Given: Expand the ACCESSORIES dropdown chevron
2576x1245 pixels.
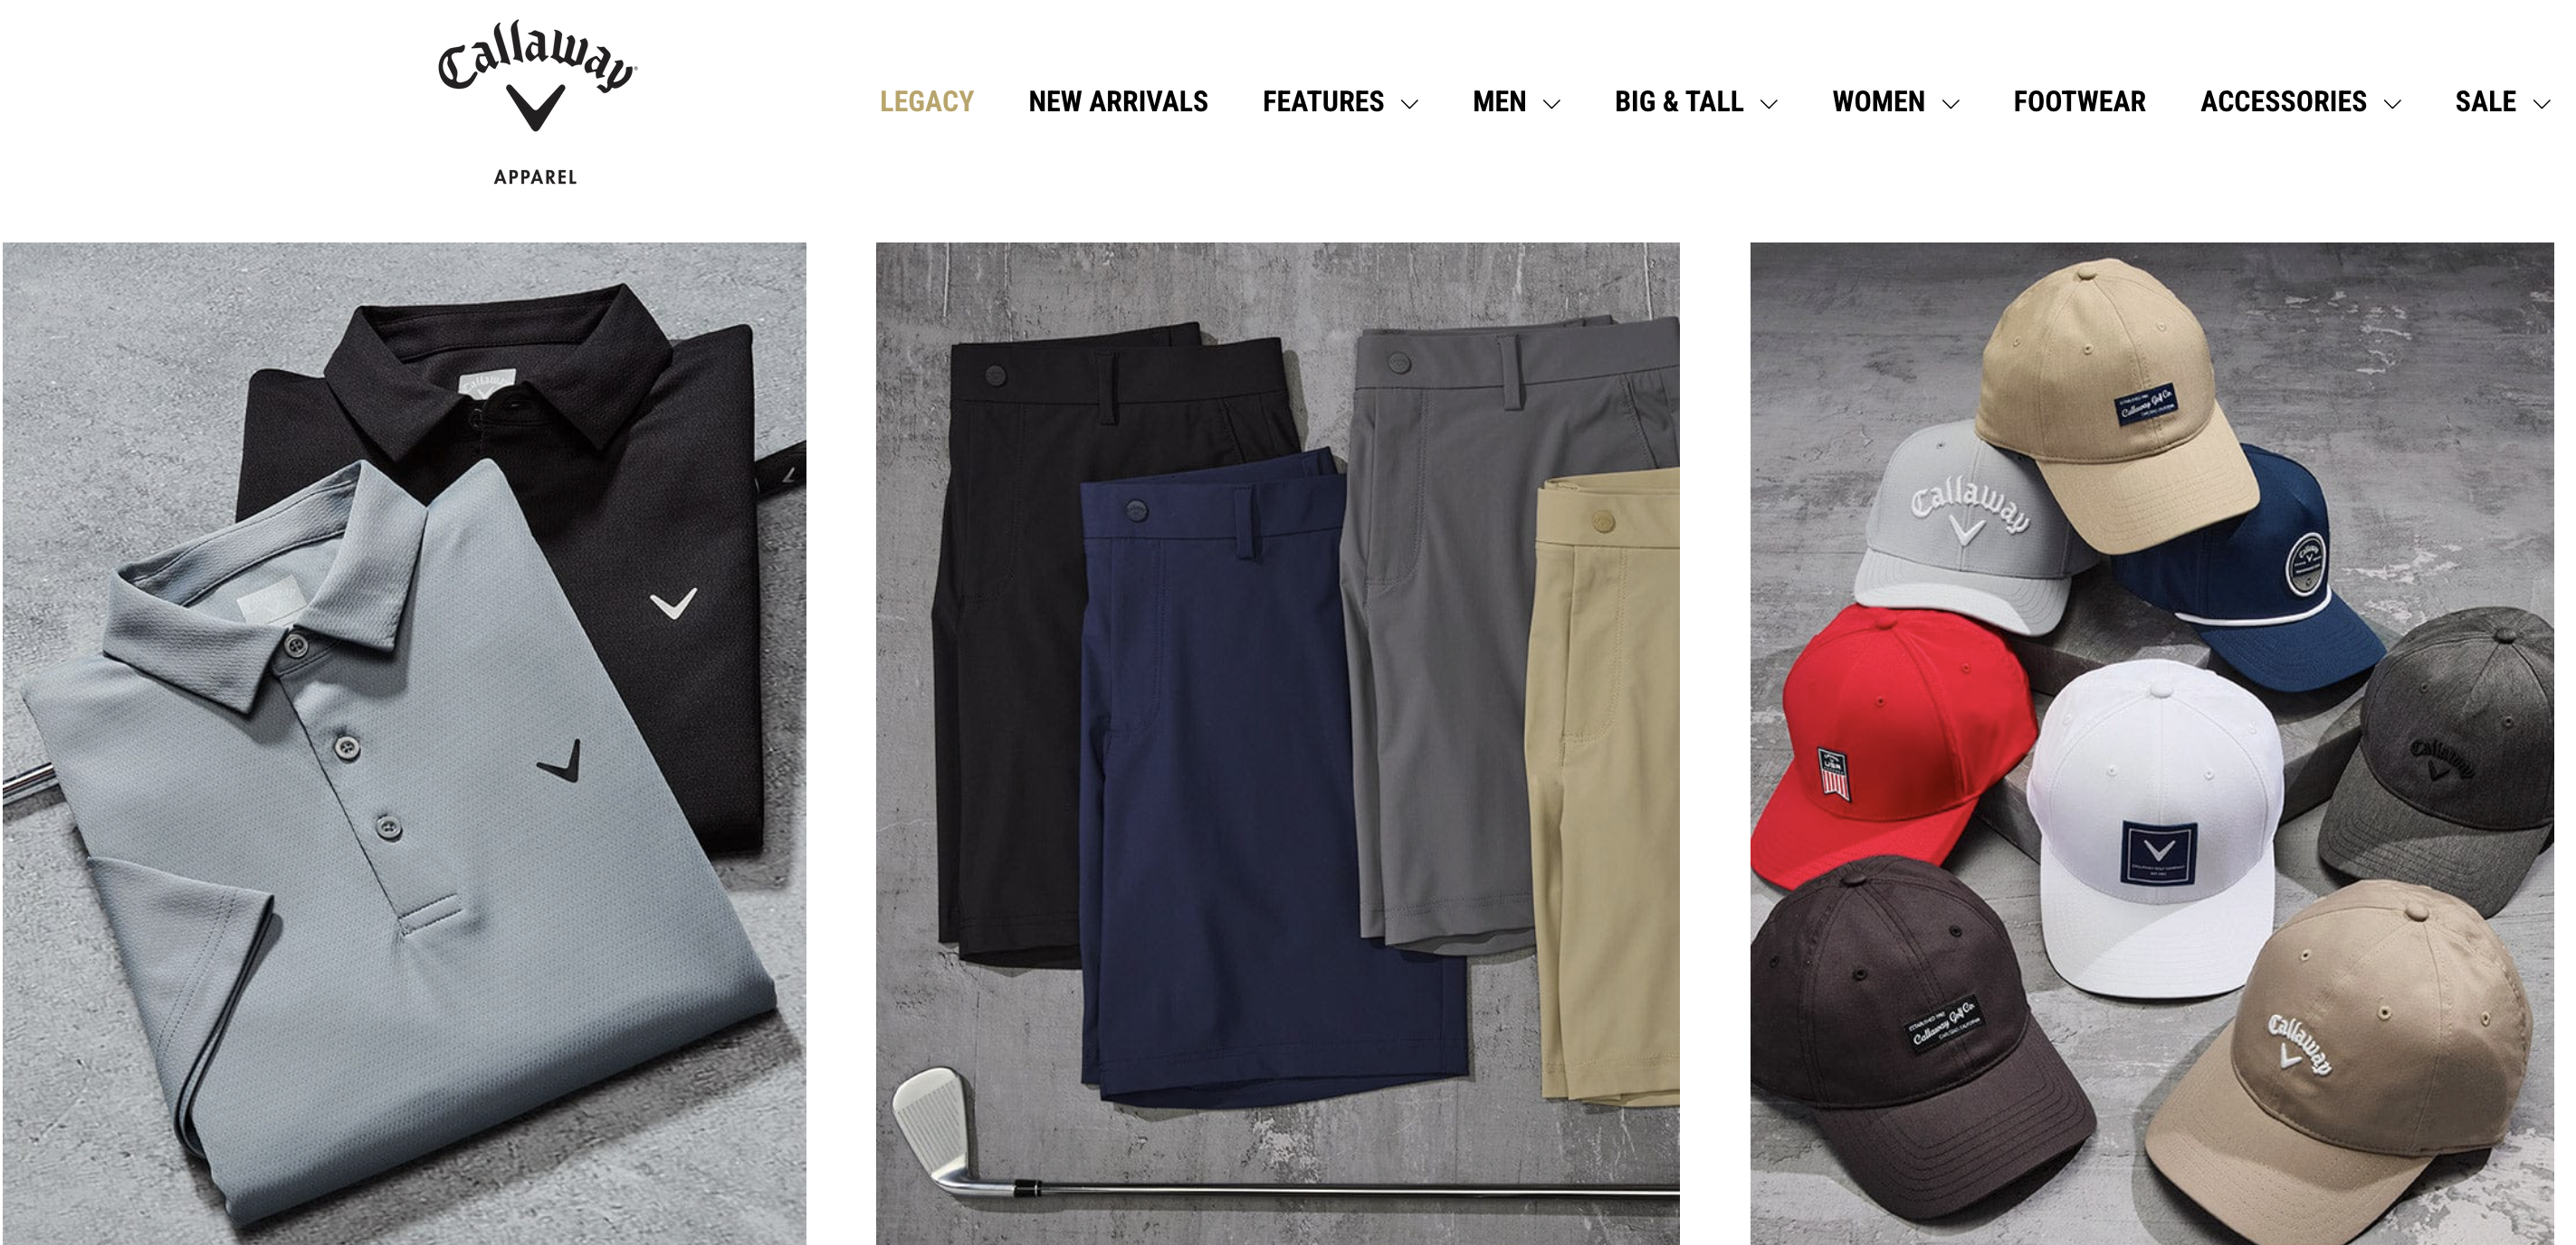Looking at the screenshot, I should click(2392, 104).
